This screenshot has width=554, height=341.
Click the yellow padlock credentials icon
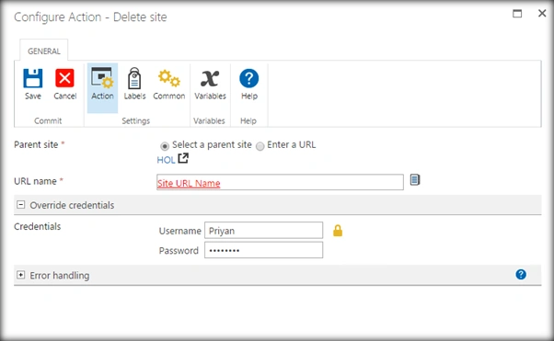(x=338, y=231)
